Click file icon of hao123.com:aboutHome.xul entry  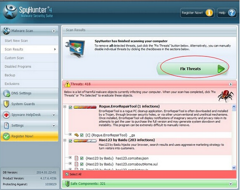tap(76, 164)
